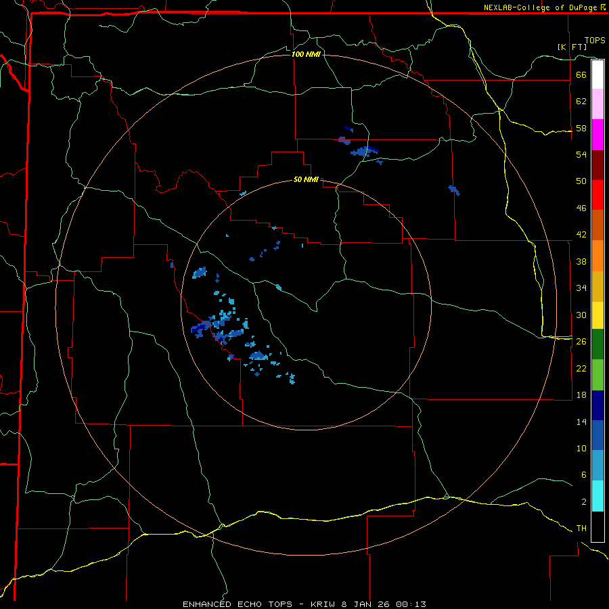Screen dimensions: 609x609
Task: Select the light blue legend swatch
Action: pyautogui.click(x=597, y=465)
